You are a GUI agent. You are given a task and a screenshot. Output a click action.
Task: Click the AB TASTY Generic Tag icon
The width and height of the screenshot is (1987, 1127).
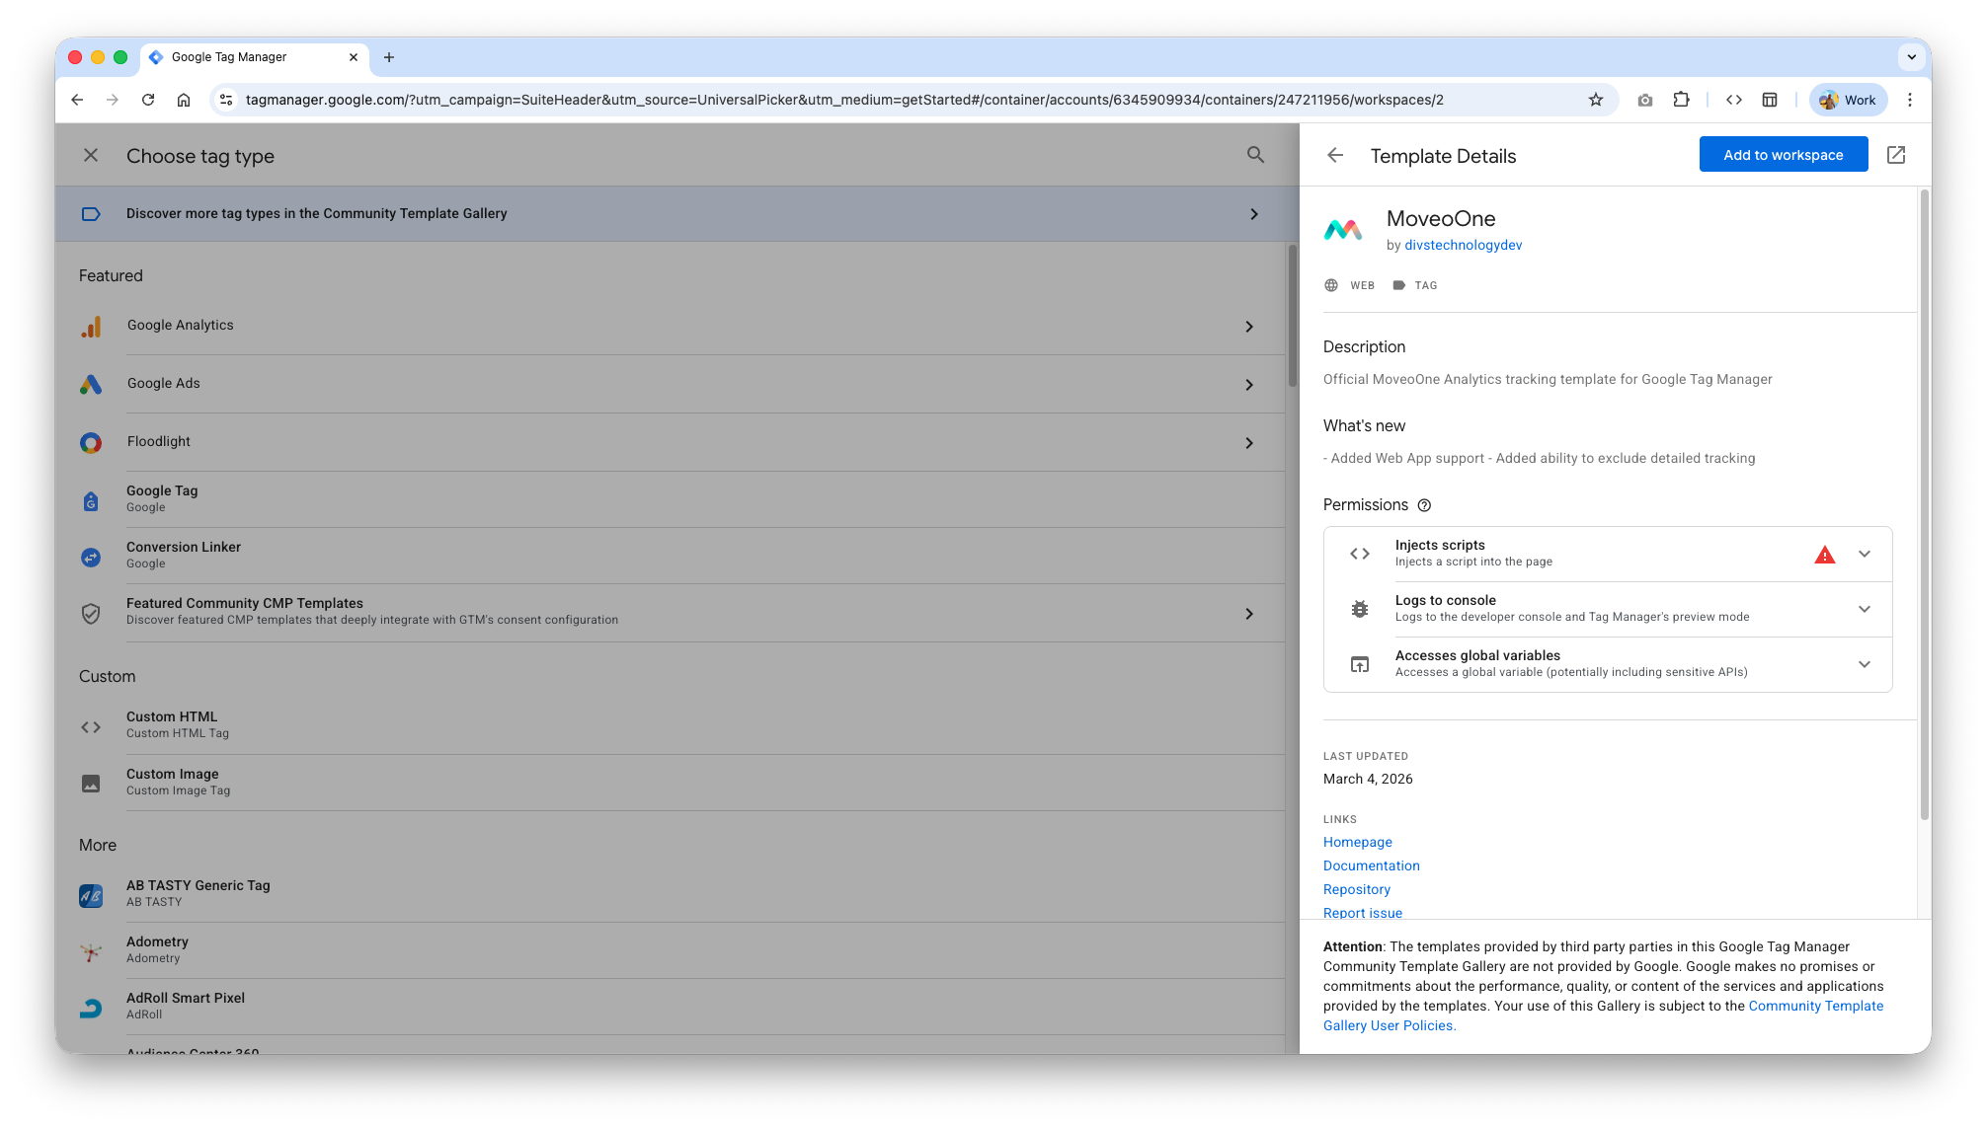[91, 896]
